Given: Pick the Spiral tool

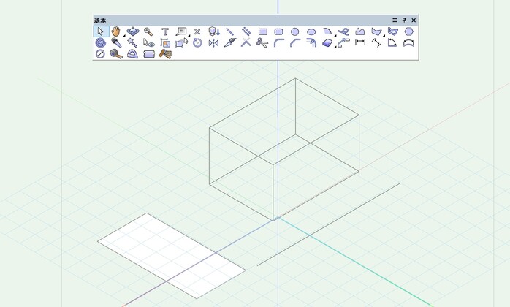Looking at the screenshot, I should click(101, 42).
